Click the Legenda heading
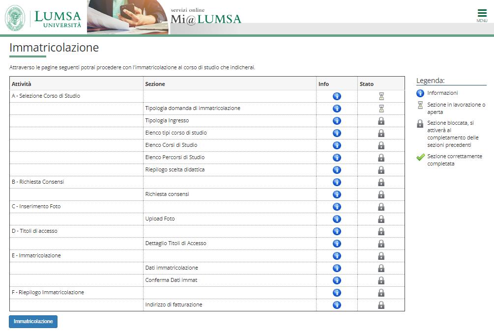Screen dimensions: 494x332 coord(431,81)
